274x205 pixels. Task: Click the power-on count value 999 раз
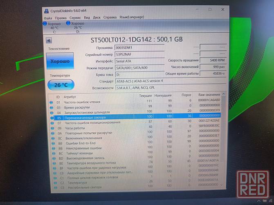(x=213, y=67)
